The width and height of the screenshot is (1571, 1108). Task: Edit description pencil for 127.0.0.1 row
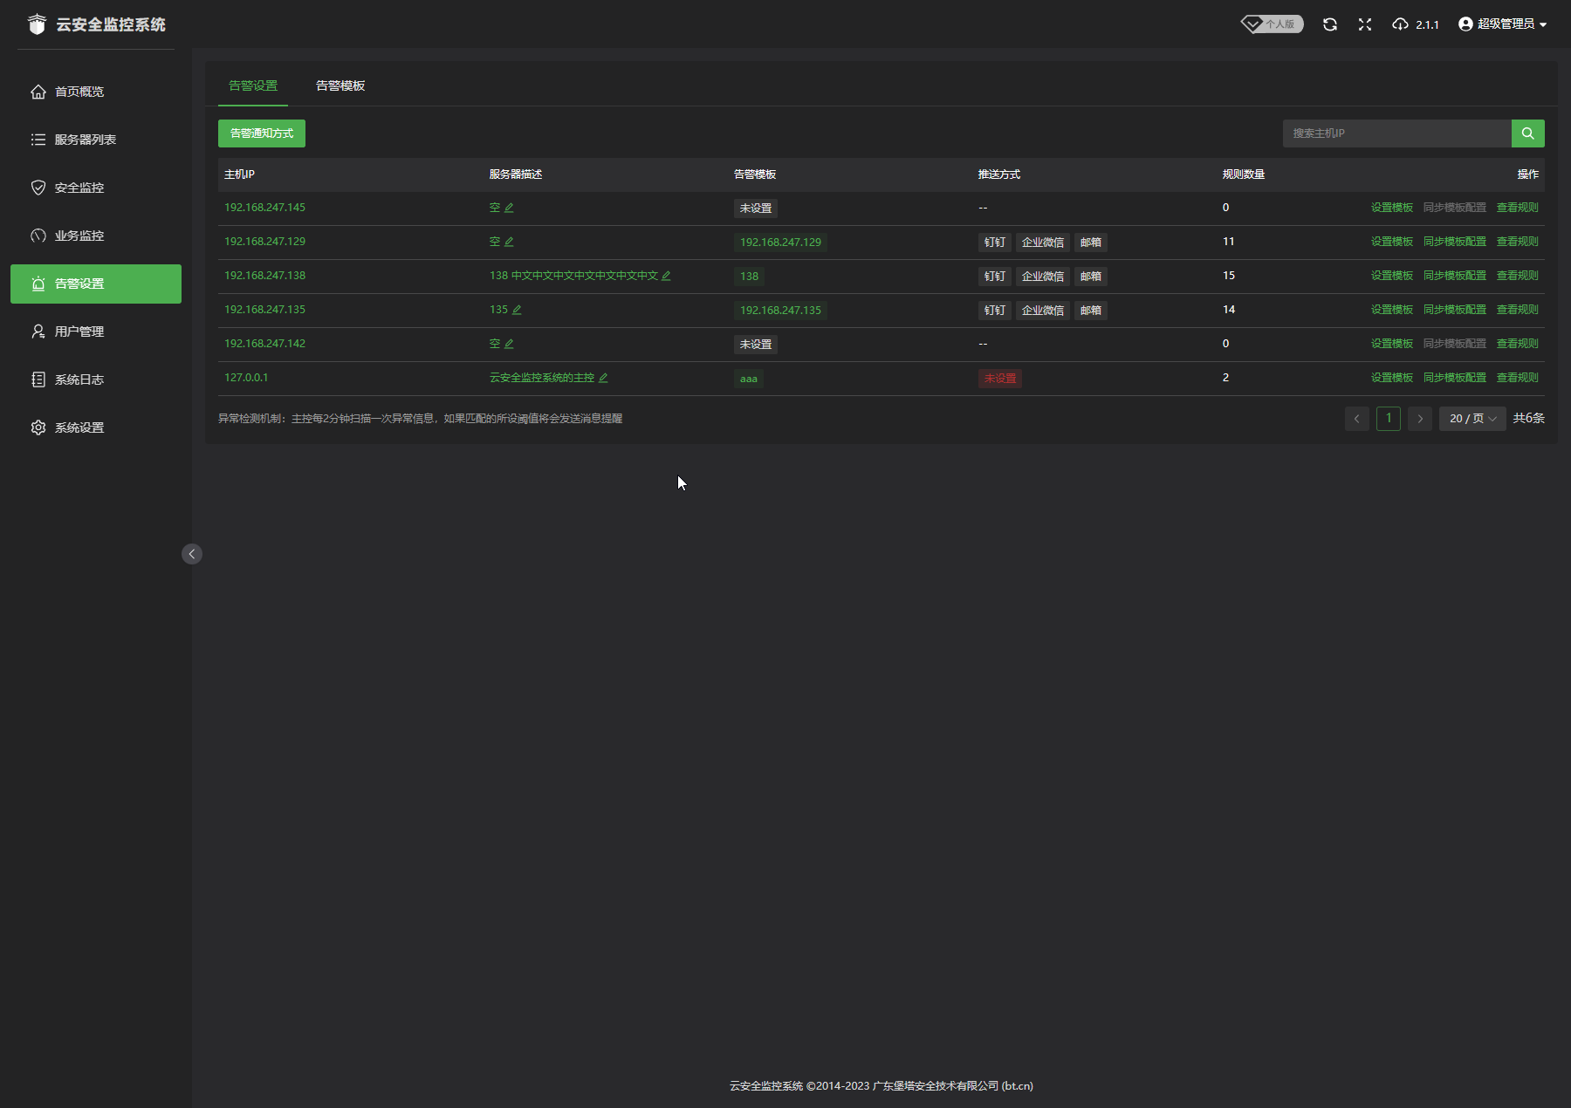coord(603,378)
